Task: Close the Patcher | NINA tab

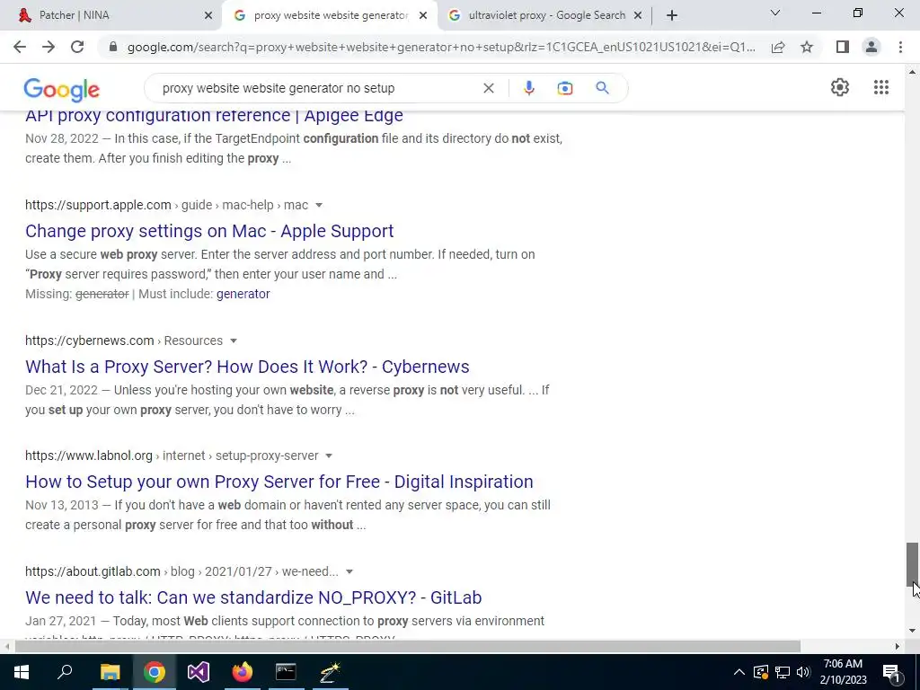Action: coord(208,16)
